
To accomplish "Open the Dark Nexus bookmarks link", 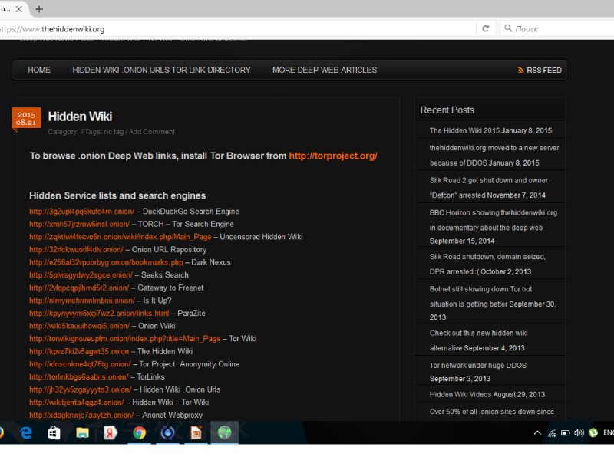I will point(106,262).
